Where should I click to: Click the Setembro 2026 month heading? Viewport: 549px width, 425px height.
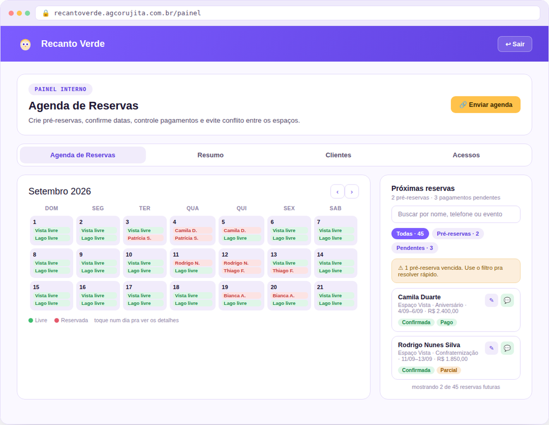click(x=60, y=191)
